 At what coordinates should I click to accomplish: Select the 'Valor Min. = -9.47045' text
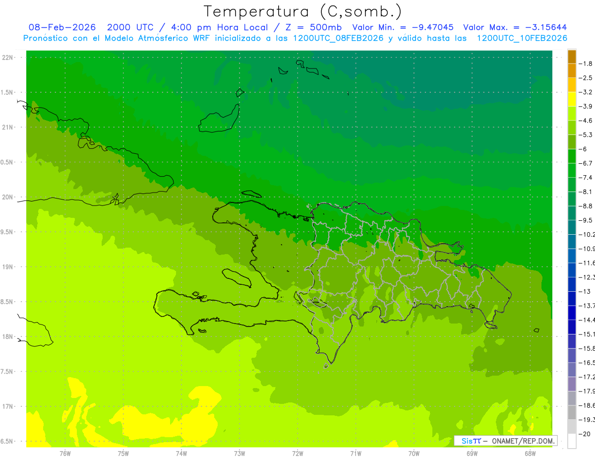403,27
